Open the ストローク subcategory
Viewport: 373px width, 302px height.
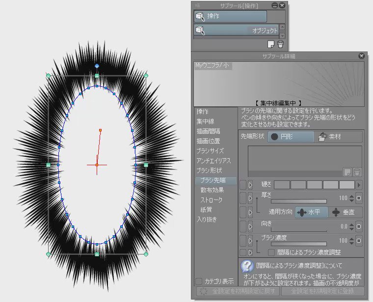click(x=211, y=200)
